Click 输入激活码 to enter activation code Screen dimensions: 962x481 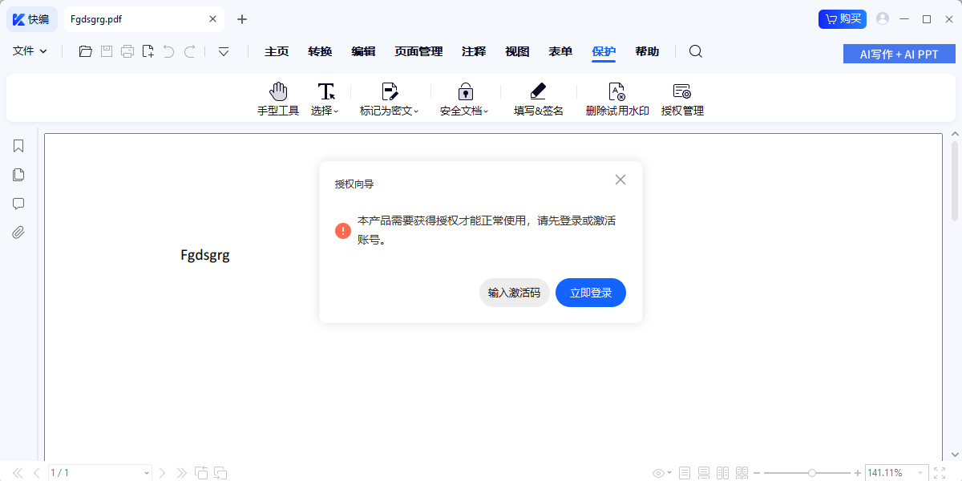click(514, 293)
